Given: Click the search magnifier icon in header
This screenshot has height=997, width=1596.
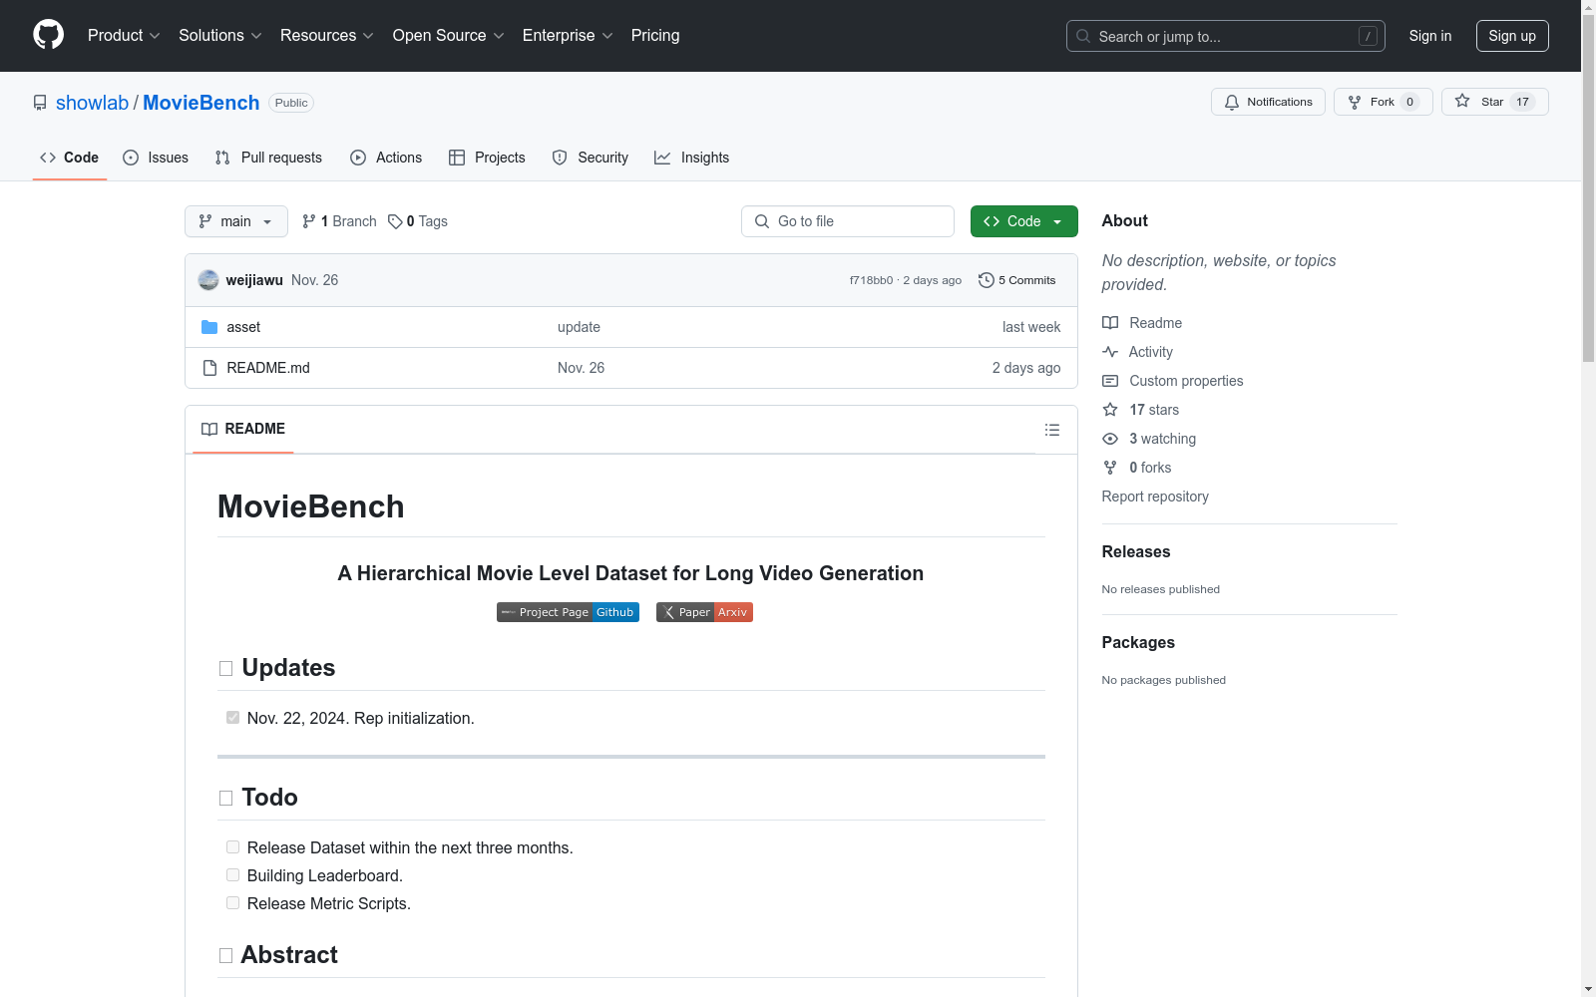Looking at the screenshot, I should [1083, 36].
